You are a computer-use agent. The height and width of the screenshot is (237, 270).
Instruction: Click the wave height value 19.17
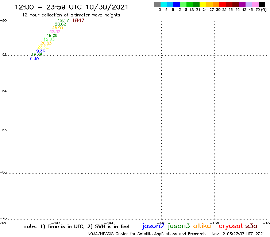point(63,20)
